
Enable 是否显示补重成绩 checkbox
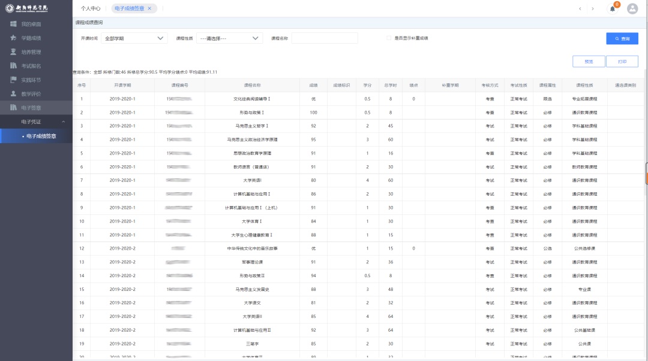point(388,38)
